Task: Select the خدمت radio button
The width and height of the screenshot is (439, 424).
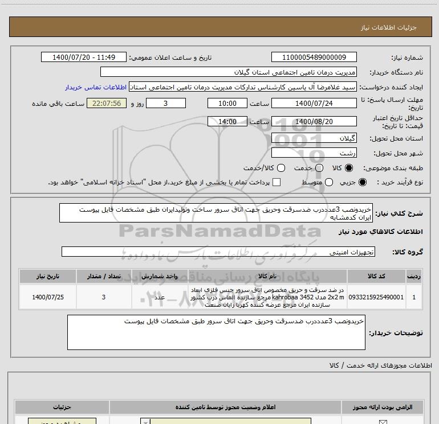Action: 319,168
